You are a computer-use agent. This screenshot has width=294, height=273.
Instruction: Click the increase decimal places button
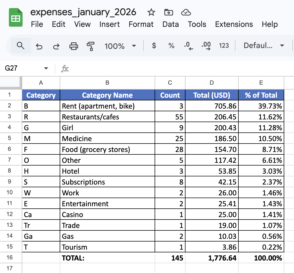click(206, 46)
